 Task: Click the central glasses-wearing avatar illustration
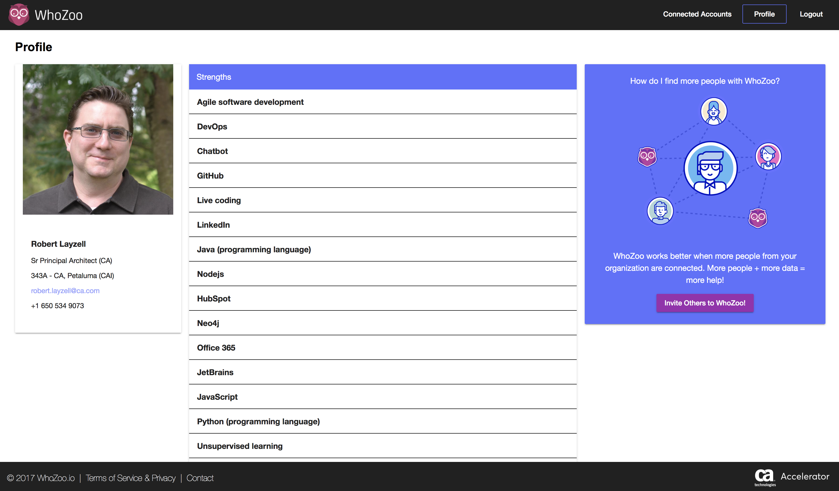click(x=710, y=168)
